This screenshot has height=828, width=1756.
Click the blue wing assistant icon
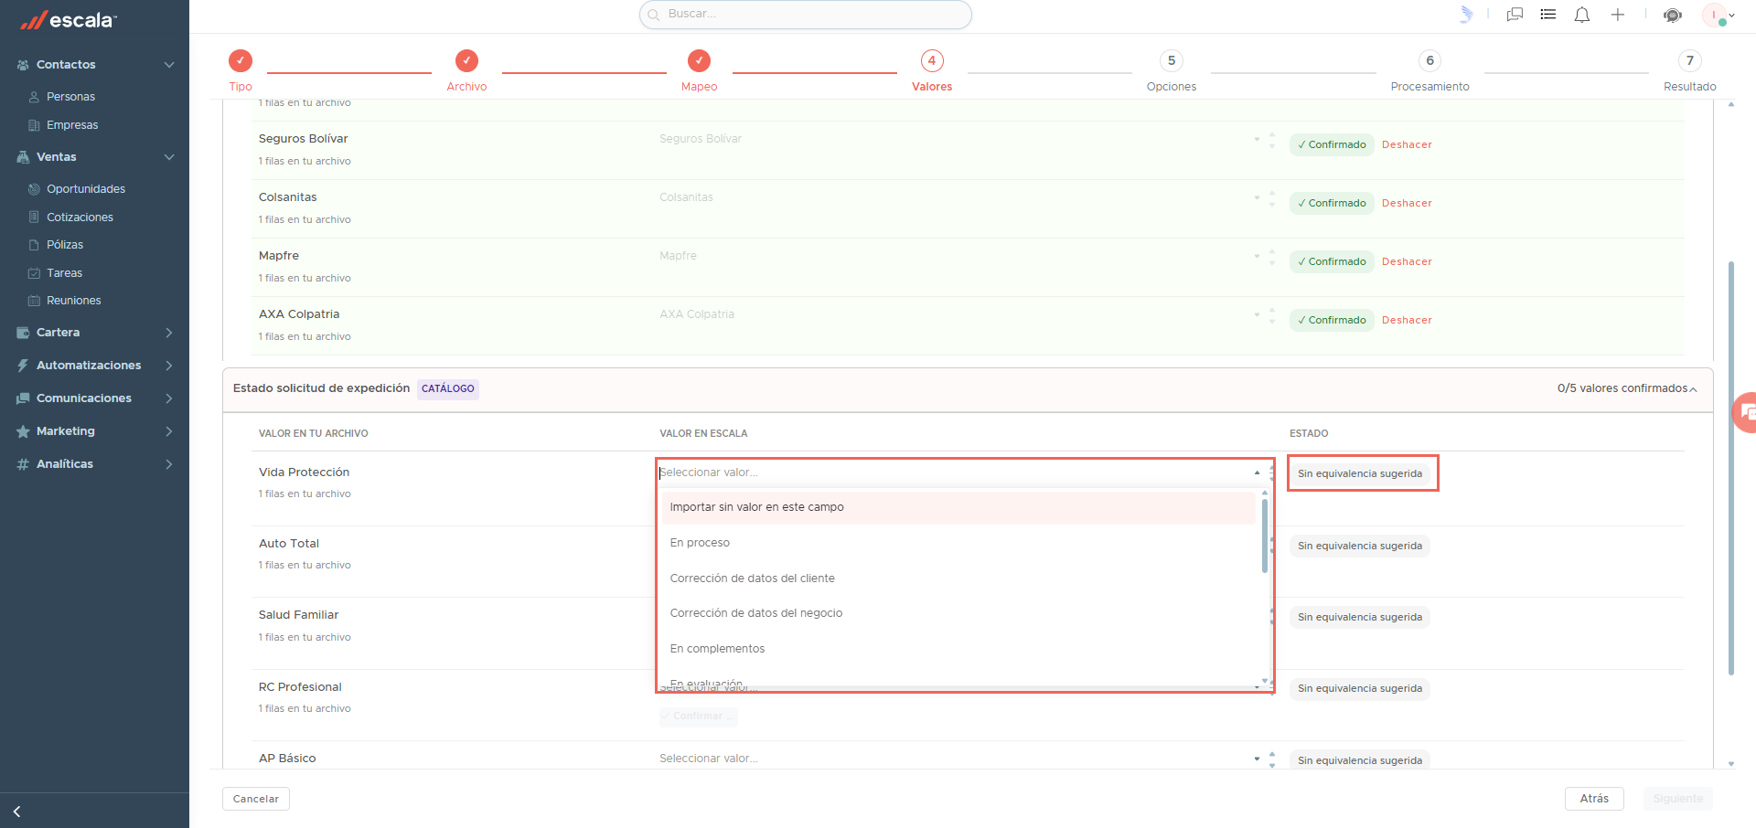point(1466,15)
